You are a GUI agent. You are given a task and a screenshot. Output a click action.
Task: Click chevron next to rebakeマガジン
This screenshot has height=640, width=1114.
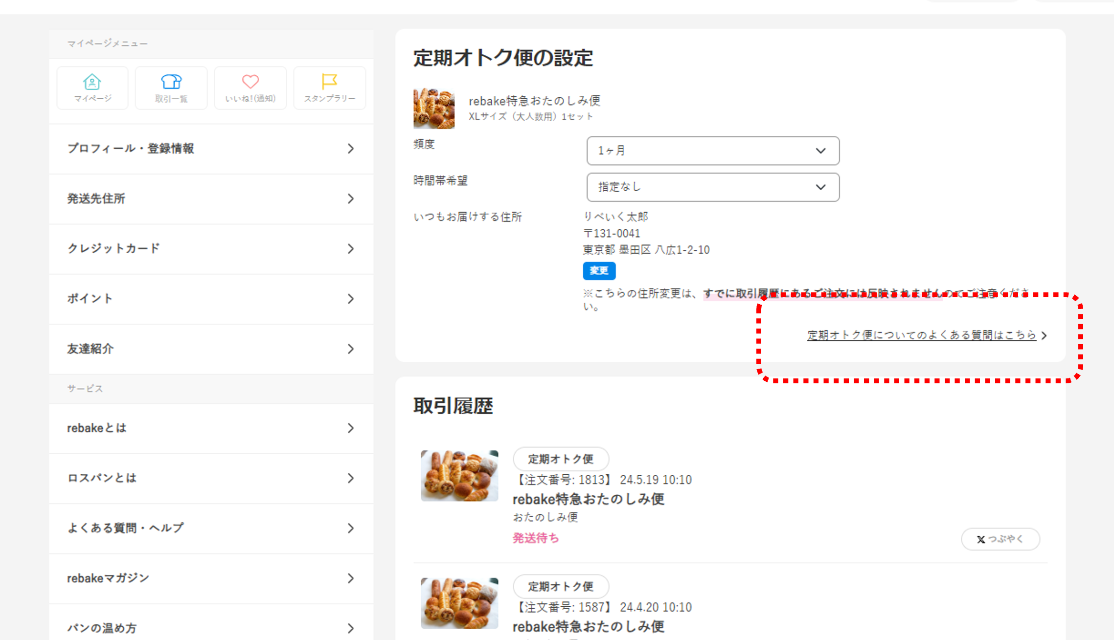351,578
